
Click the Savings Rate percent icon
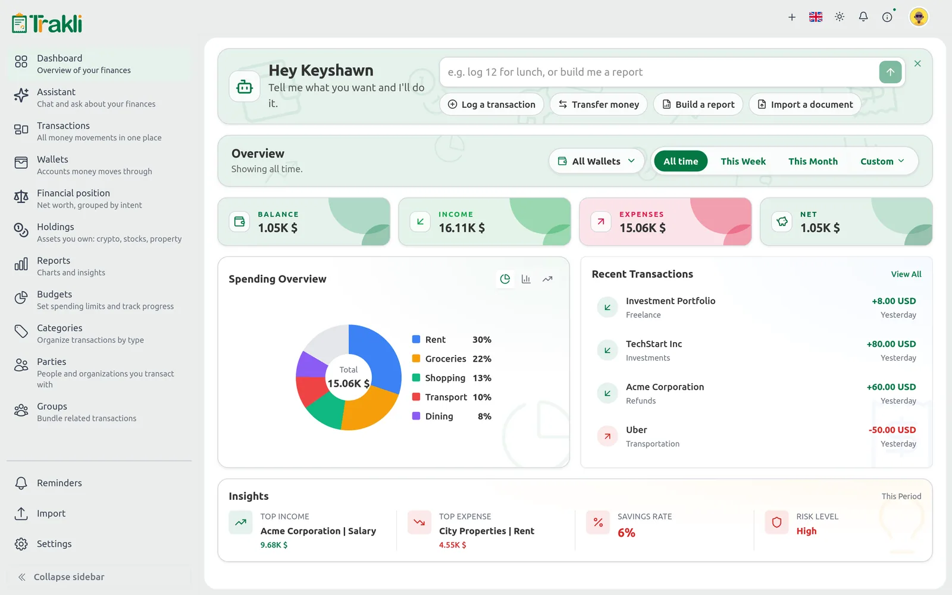(x=598, y=522)
